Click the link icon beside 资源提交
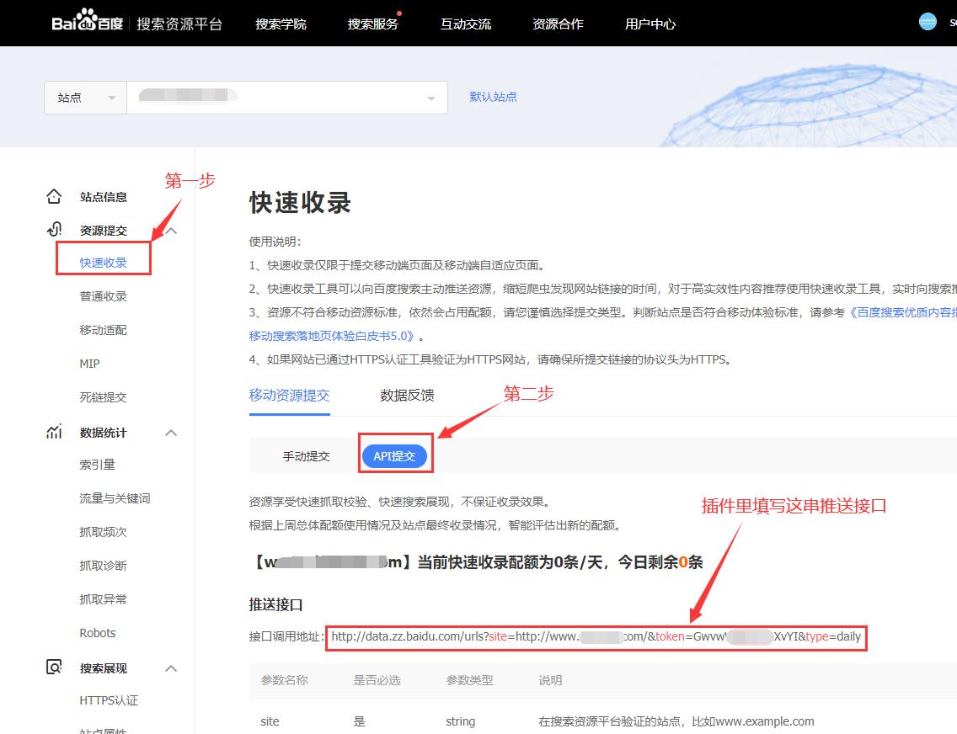The image size is (957, 734). [54, 230]
